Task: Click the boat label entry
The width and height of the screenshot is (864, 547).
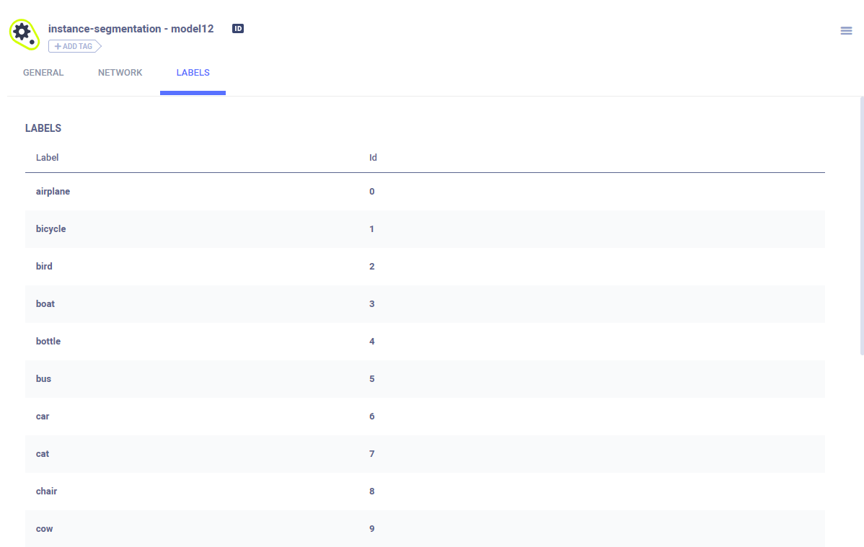Action: [45, 304]
